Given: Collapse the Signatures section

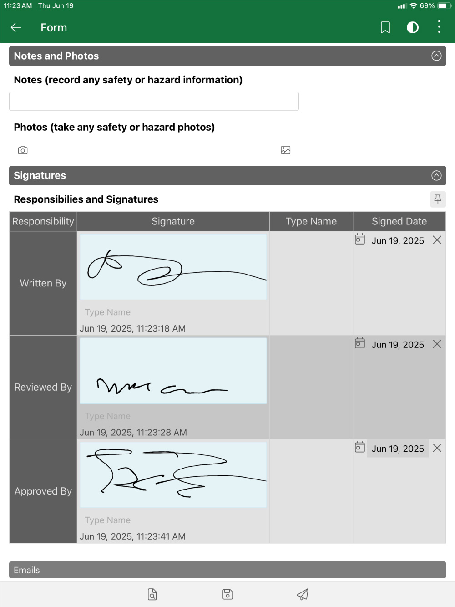Looking at the screenshot, I should click(436, 176).
